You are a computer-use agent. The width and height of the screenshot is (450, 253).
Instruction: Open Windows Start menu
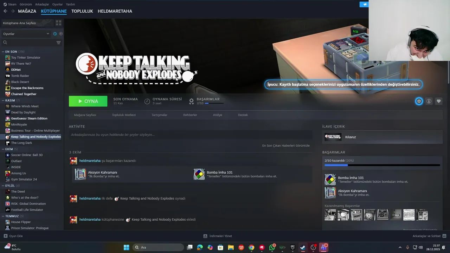(x=126, y=247)
